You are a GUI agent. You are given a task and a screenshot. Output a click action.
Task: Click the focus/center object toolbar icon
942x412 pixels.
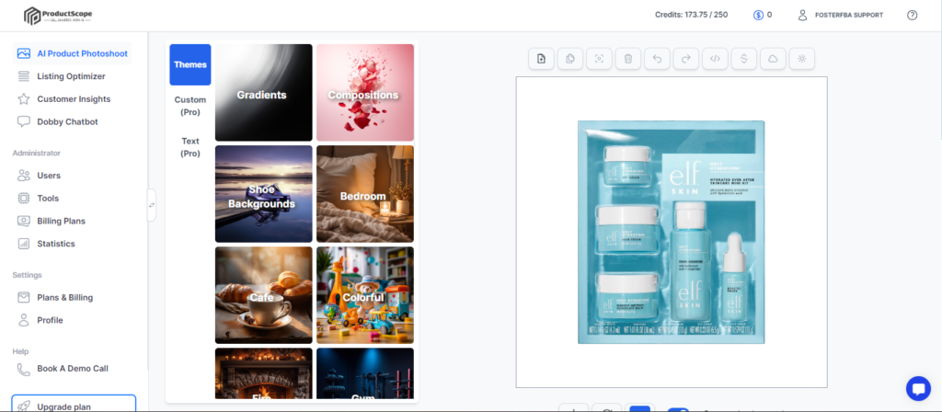599,58
